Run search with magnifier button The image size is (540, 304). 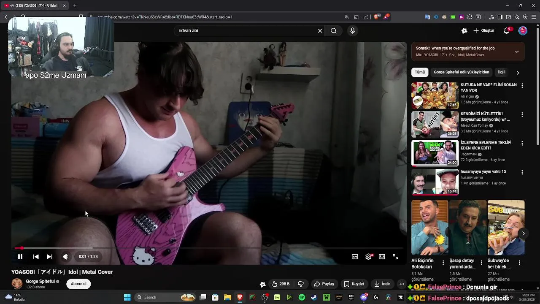(334, 30)
